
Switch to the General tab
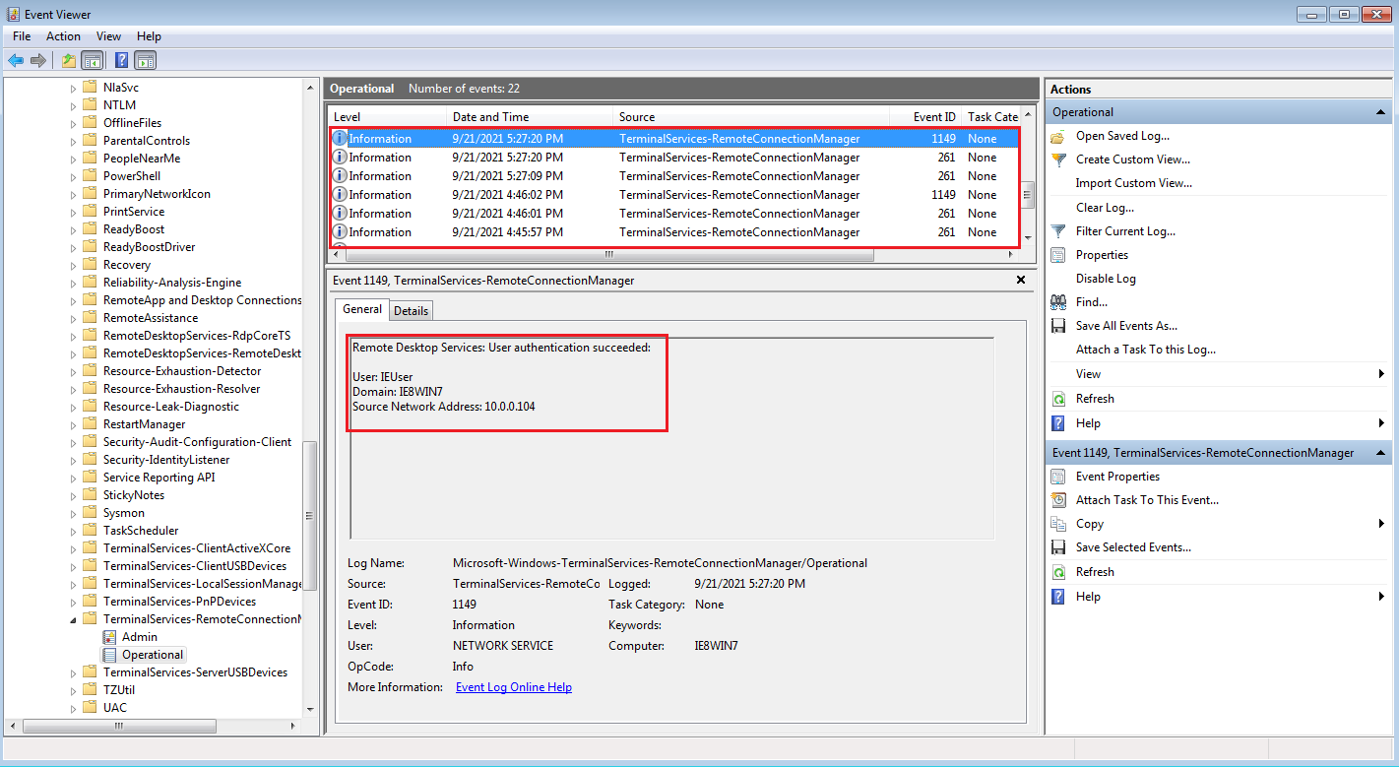pyautogui.click(x=361, y=309)
